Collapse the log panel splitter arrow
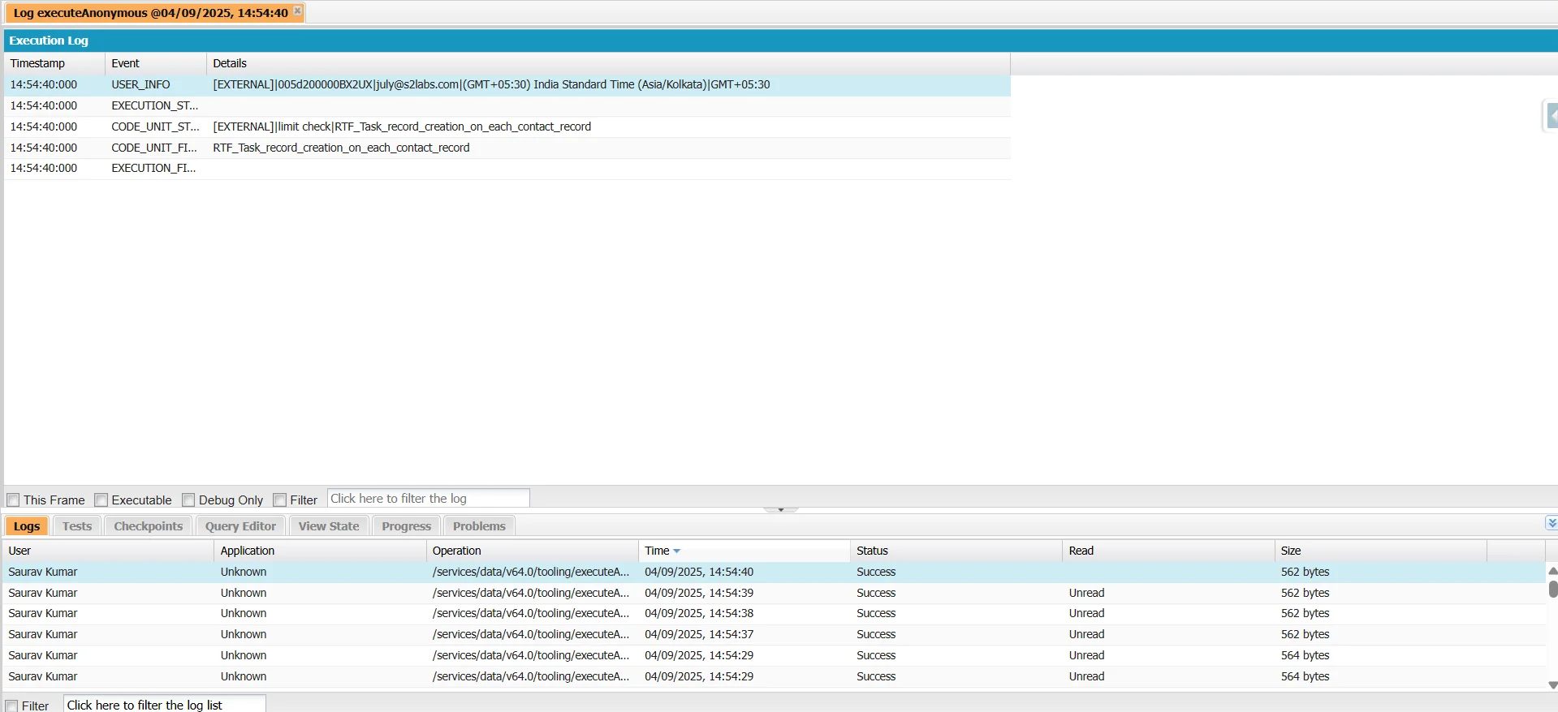This screenshot has height=712, width=1558. (x=781, y=510)
